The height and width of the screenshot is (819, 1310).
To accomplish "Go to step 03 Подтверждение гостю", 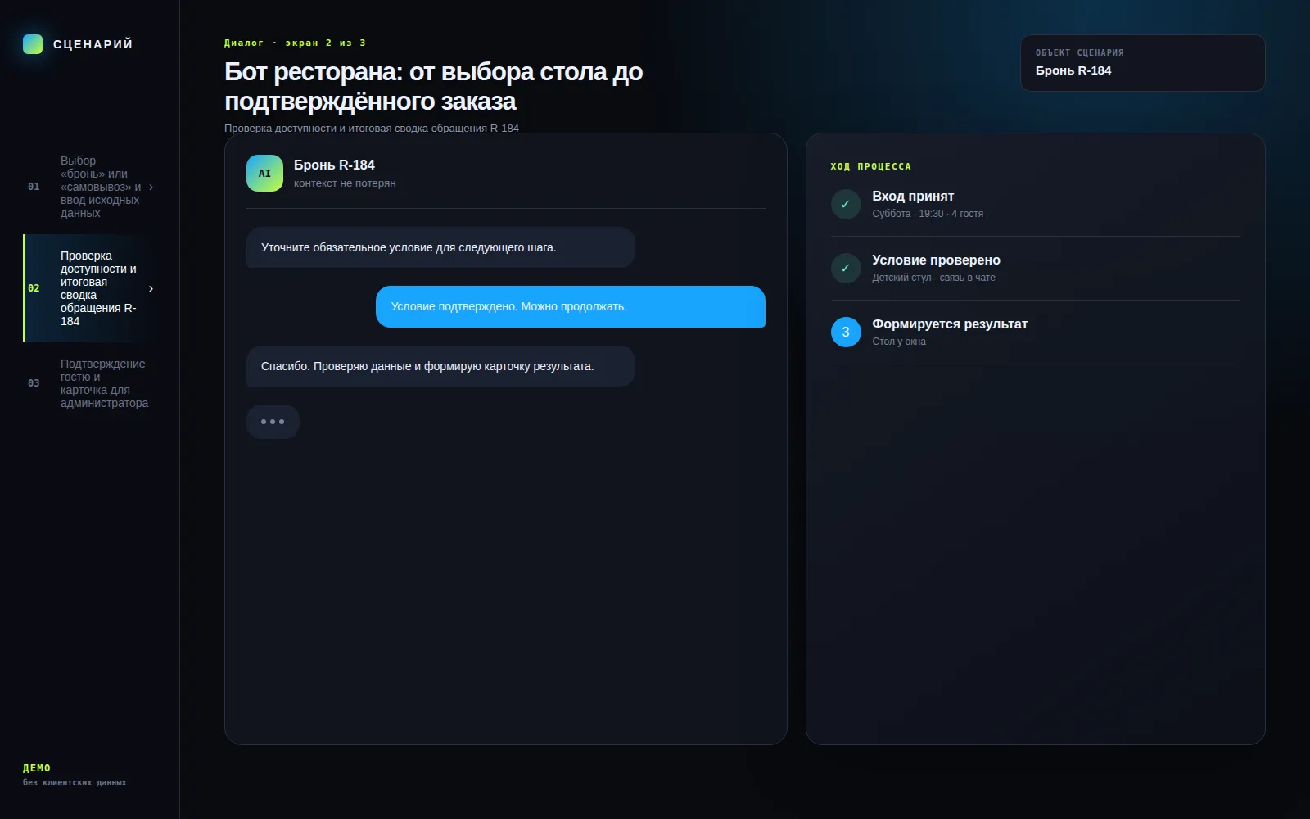I will pyautogui.click(x=90, y=383).
